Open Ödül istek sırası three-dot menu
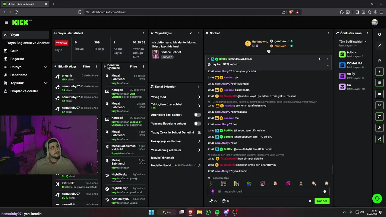This screenshot has height=217, width=386. click(367, 33)
